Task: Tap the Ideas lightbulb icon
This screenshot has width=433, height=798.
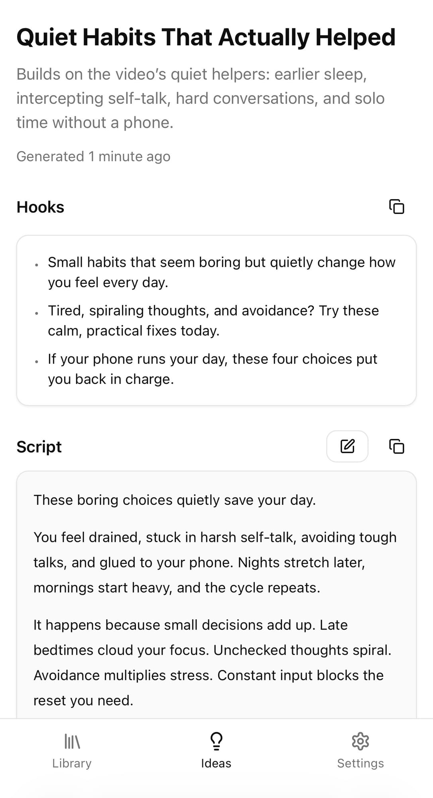Action: click(x=216, y=741)
